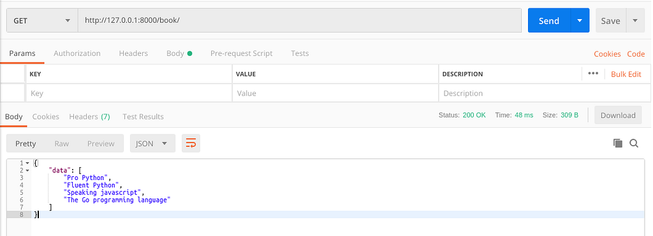Select the Raw view
This screenshot has width=653, height=236.
62,143
